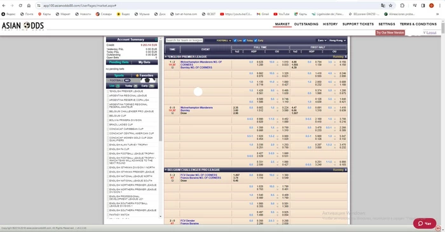Go back using the browser back arrow
Image resolution: width=445 pixels, height=232 pixels.
(x=4, y=5)
